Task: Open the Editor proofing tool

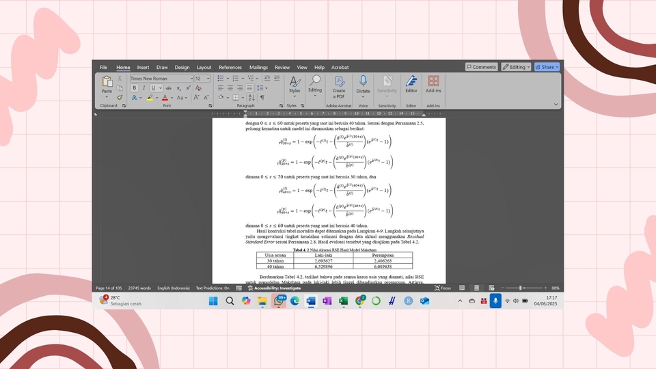Action: coord(411,84)
